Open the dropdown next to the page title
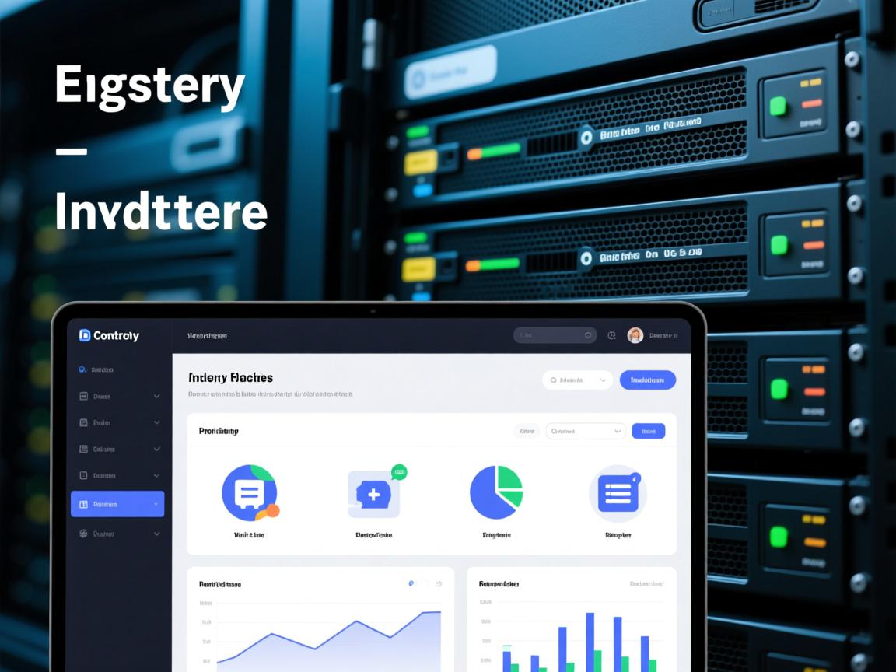Image resolution: width=896 pixels, height=672 pixels. 577,380
